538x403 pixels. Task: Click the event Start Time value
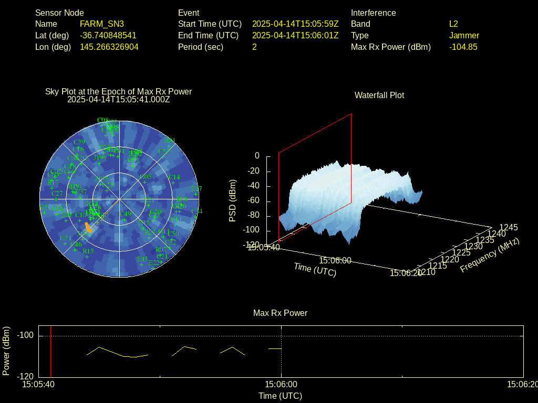[295, 24]
